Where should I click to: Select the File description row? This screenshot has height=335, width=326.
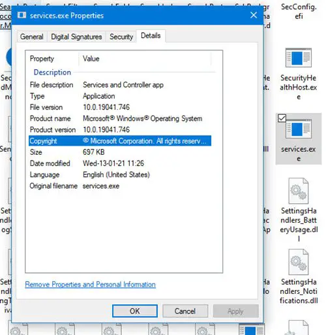coord(120,85)
